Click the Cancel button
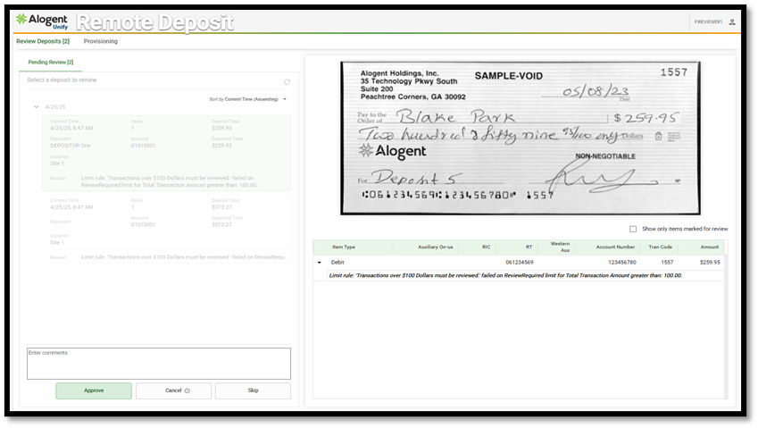 click(x=173, y=390)
